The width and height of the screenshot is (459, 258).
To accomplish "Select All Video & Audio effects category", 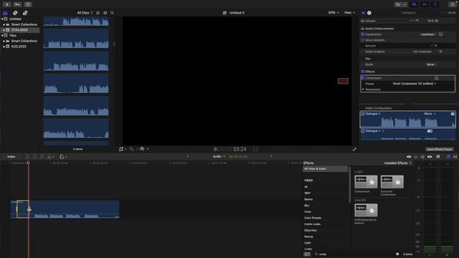I will pyautogui.click(x=325, y=169).
